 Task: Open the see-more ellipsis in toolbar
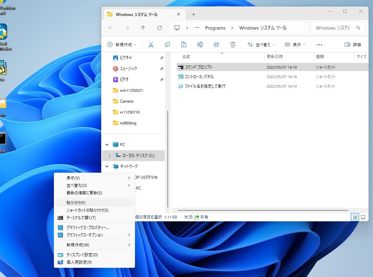[319, 45]
